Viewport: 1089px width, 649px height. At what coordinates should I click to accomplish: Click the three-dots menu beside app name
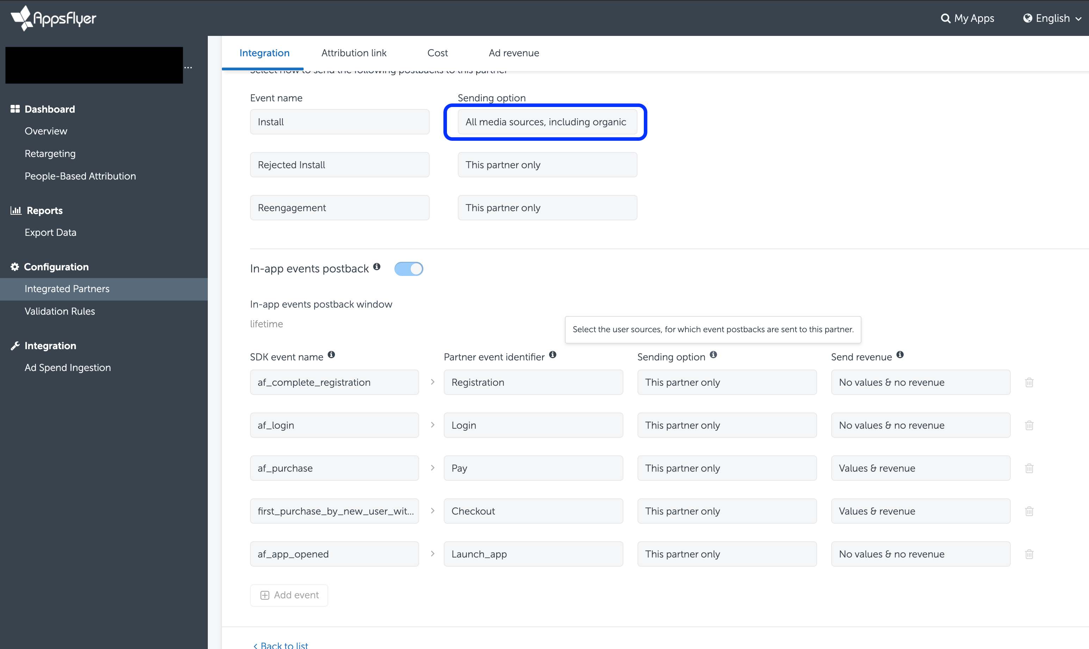click(x=188, y=67)
